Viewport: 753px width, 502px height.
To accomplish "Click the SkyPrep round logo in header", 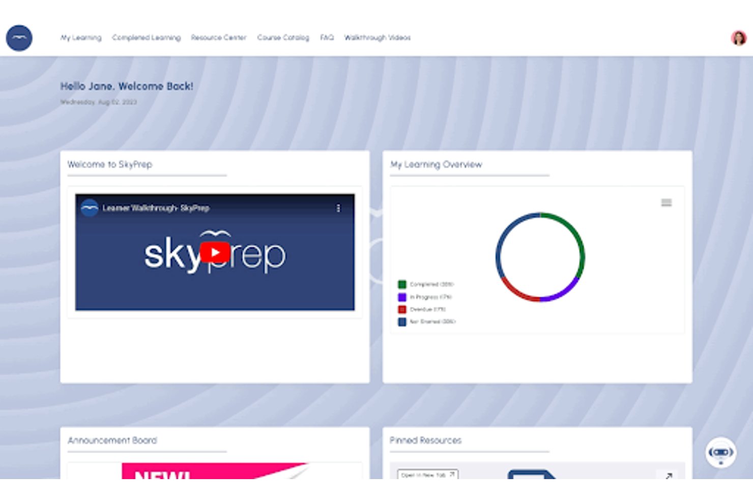I will [19, 38].
